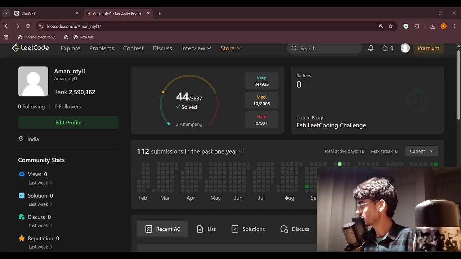Click the browser back arrow

point(6,26)
